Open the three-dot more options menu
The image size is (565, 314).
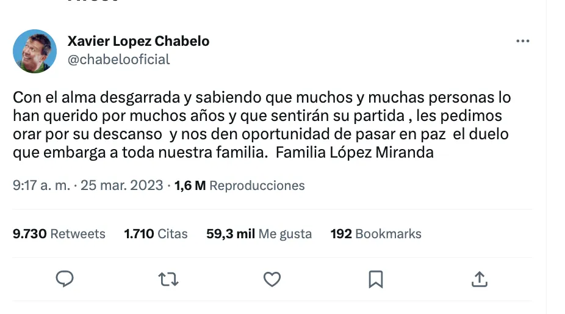pos(522,41)
